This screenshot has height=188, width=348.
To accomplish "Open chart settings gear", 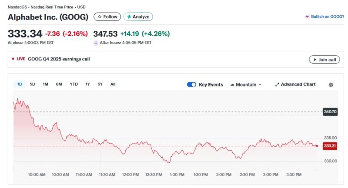I will (x=331, y=85).
